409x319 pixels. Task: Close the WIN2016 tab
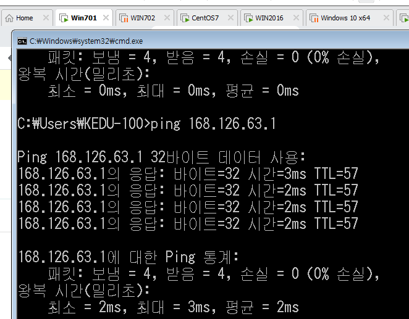pyautogui.click(x=296, y=18)
